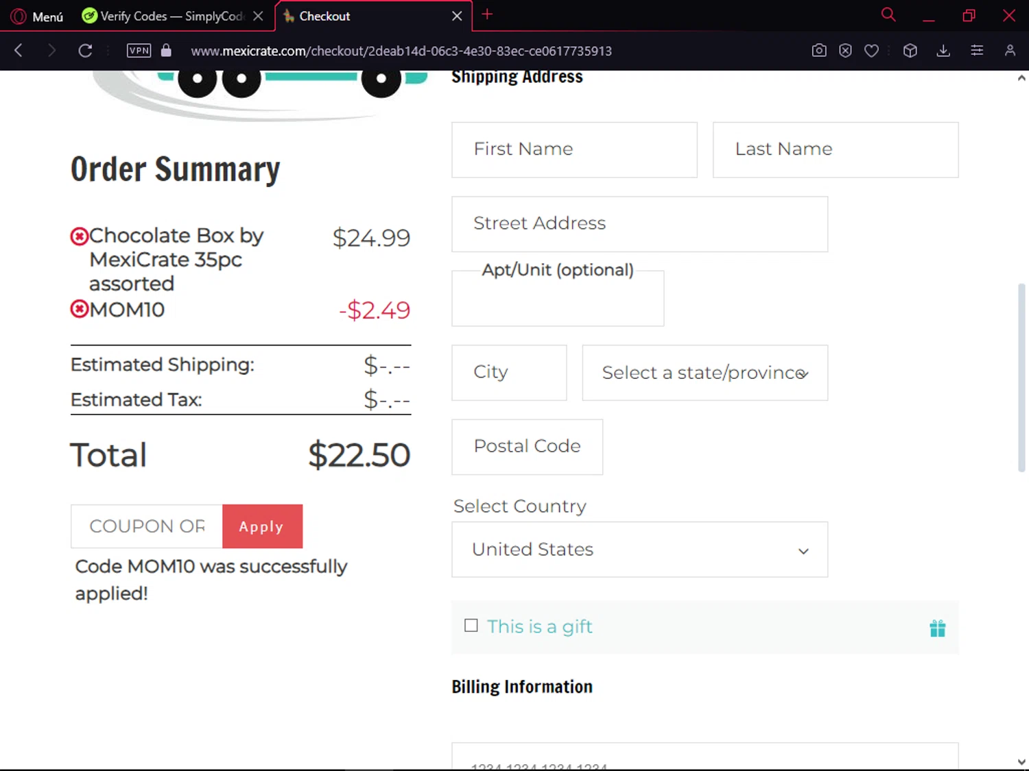
Task: Click the Code MOM10 successfully applied message
Action: click(211, 580)
